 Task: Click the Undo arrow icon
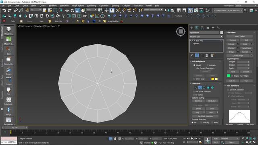pos(4,10)
